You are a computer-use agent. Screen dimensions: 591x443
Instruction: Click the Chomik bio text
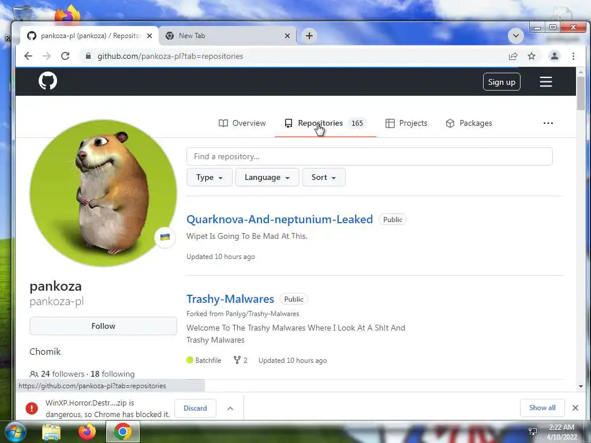tap(45, 352)
